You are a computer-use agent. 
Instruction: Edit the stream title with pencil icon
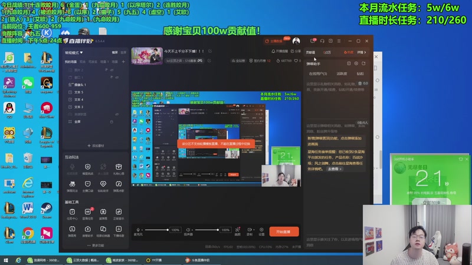tap(210, 51)
